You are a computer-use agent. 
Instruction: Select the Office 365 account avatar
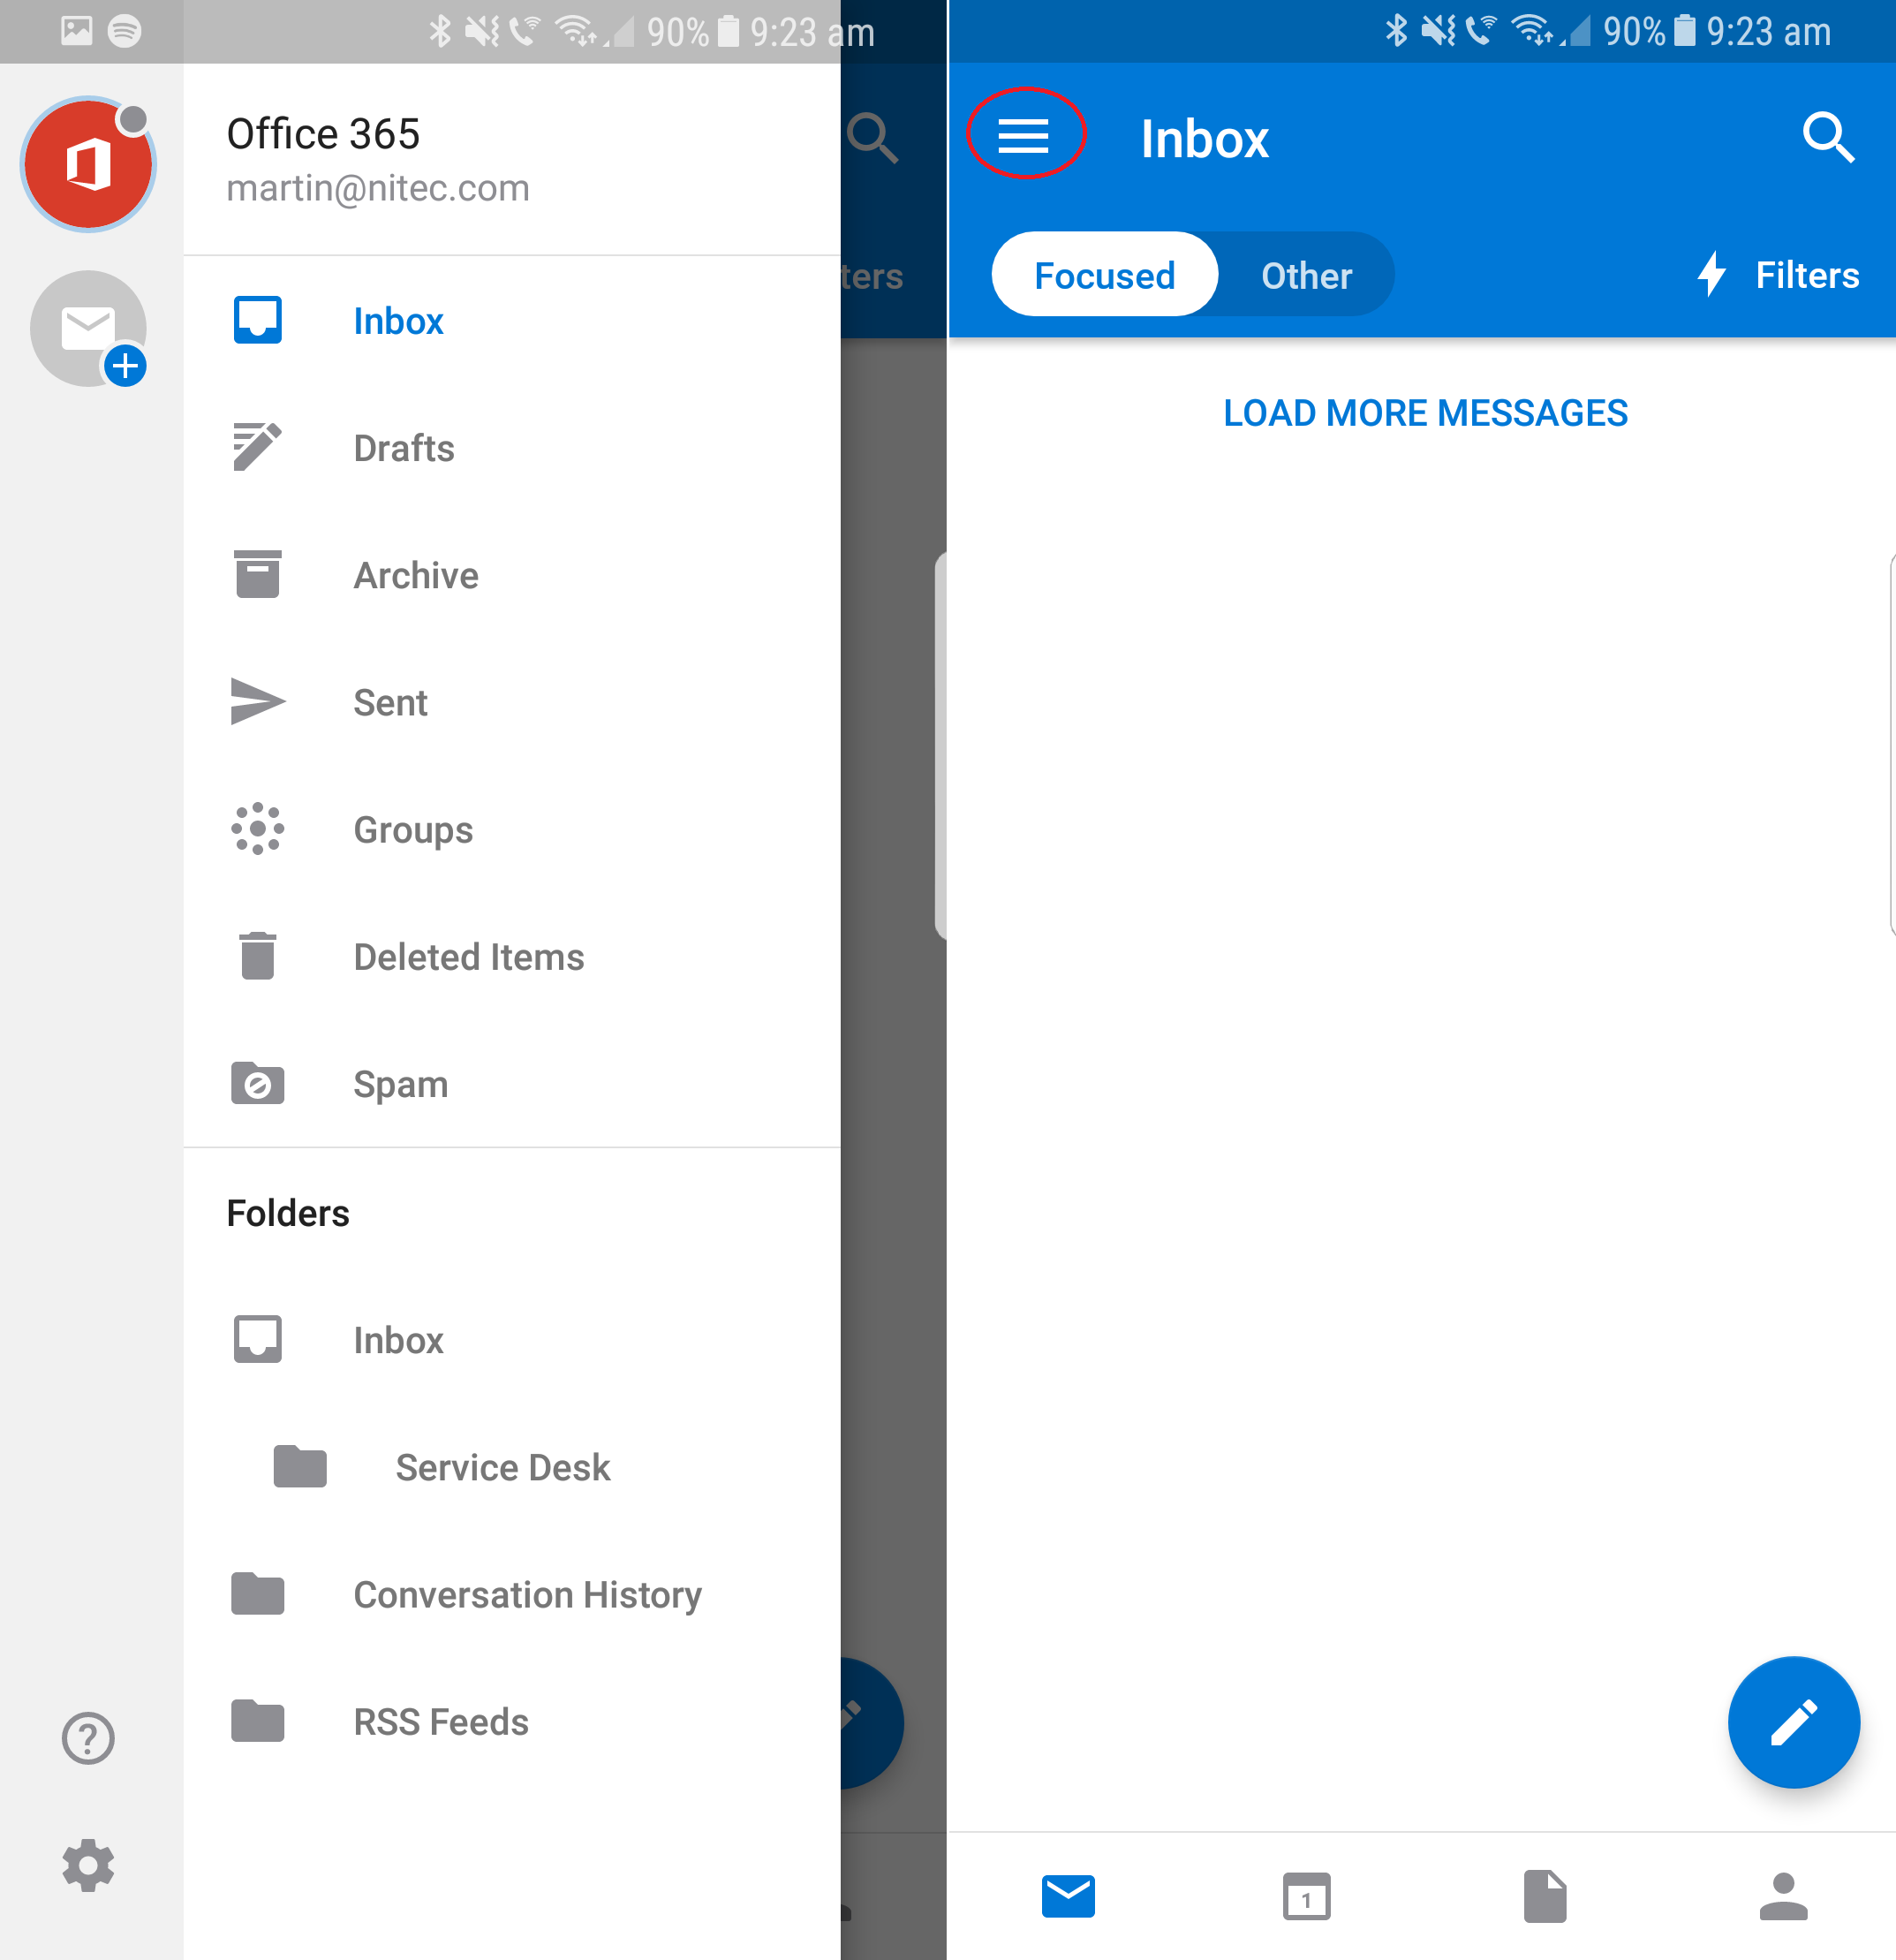89,165
